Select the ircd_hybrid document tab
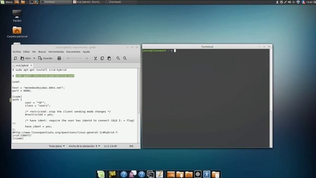The height and width of the screenshot is (178, 316). (22, 65)
